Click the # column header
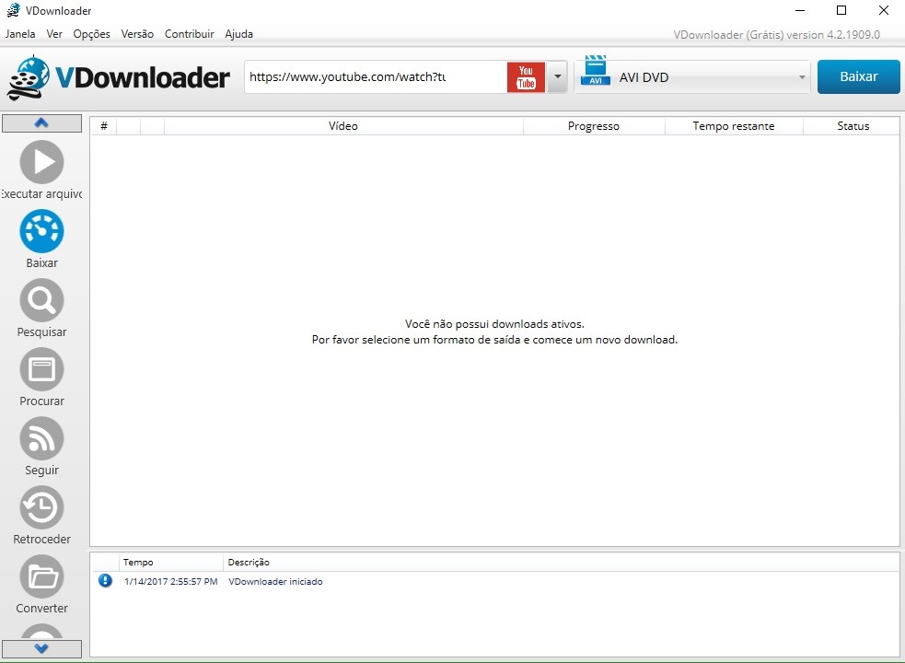 click(x=104, y=126)
